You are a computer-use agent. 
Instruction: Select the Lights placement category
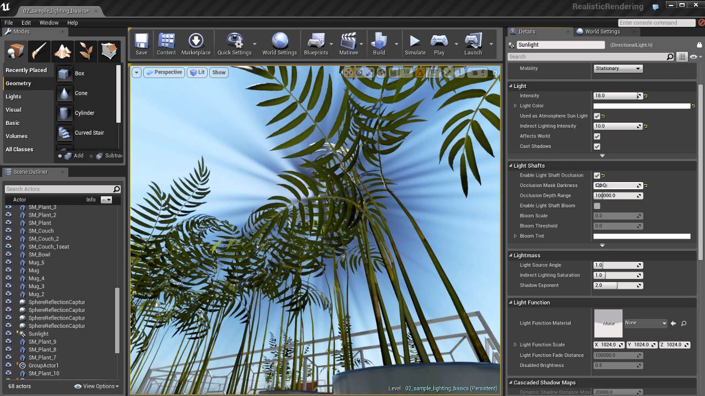[x=13, y=97]
